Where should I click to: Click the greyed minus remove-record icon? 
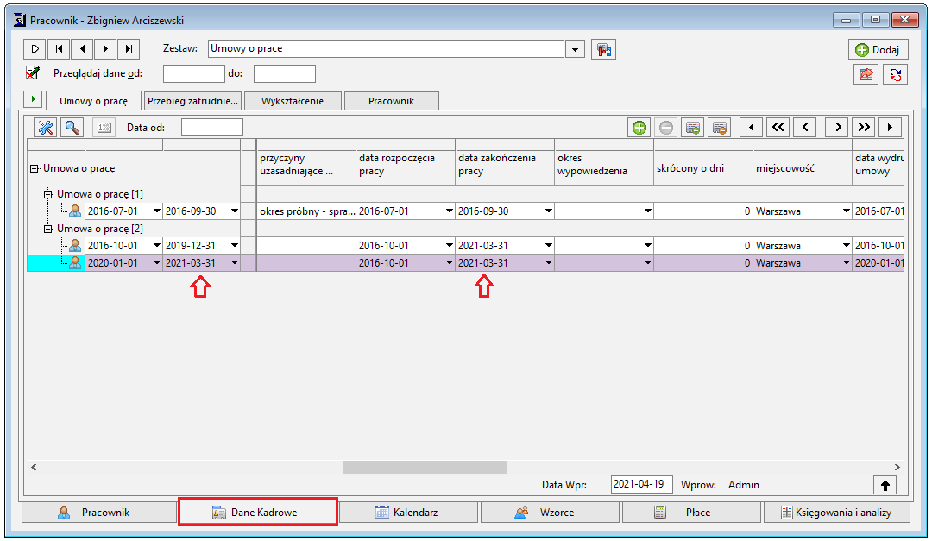665,127
